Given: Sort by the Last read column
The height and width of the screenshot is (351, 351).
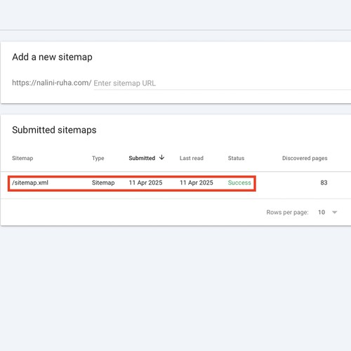Looking at the screenshot, I should point(192,158).
